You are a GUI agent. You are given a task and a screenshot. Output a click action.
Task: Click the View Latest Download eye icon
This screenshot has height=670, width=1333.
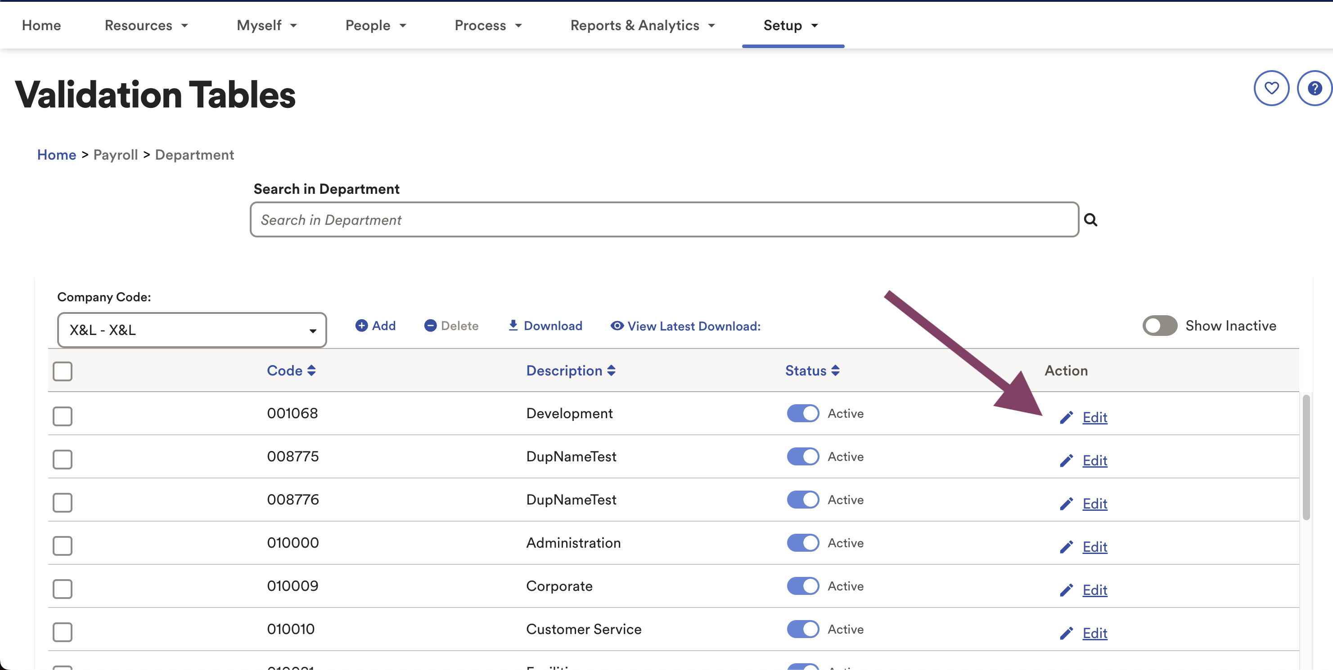coord(617,326)
